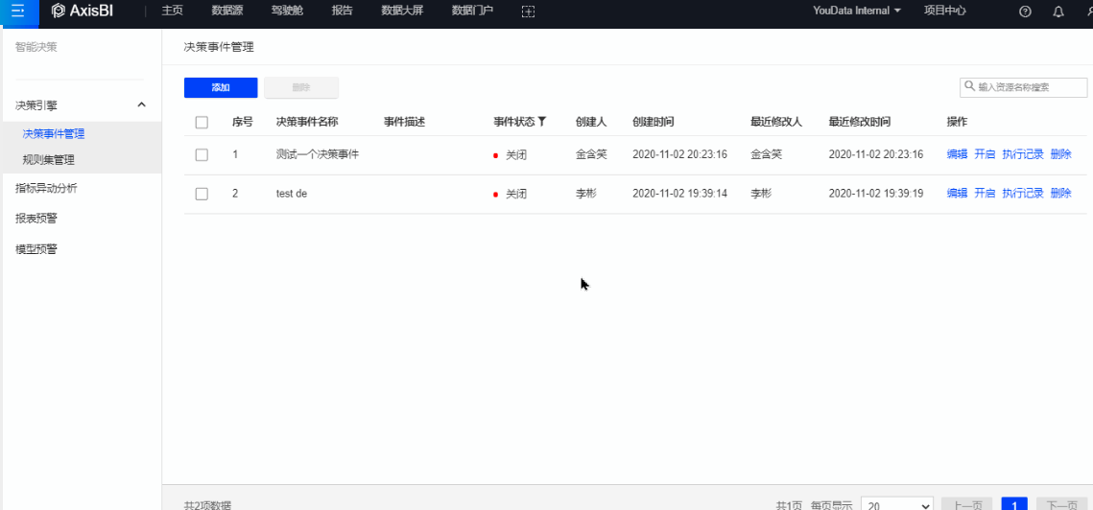Open the notifications bell icon
The image size is (1093, 510).
[x=1058, y=12]
